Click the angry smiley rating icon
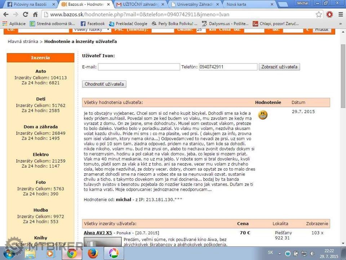Image resolution: width=346 pixels, height=260 pixels. pos(263,115)
